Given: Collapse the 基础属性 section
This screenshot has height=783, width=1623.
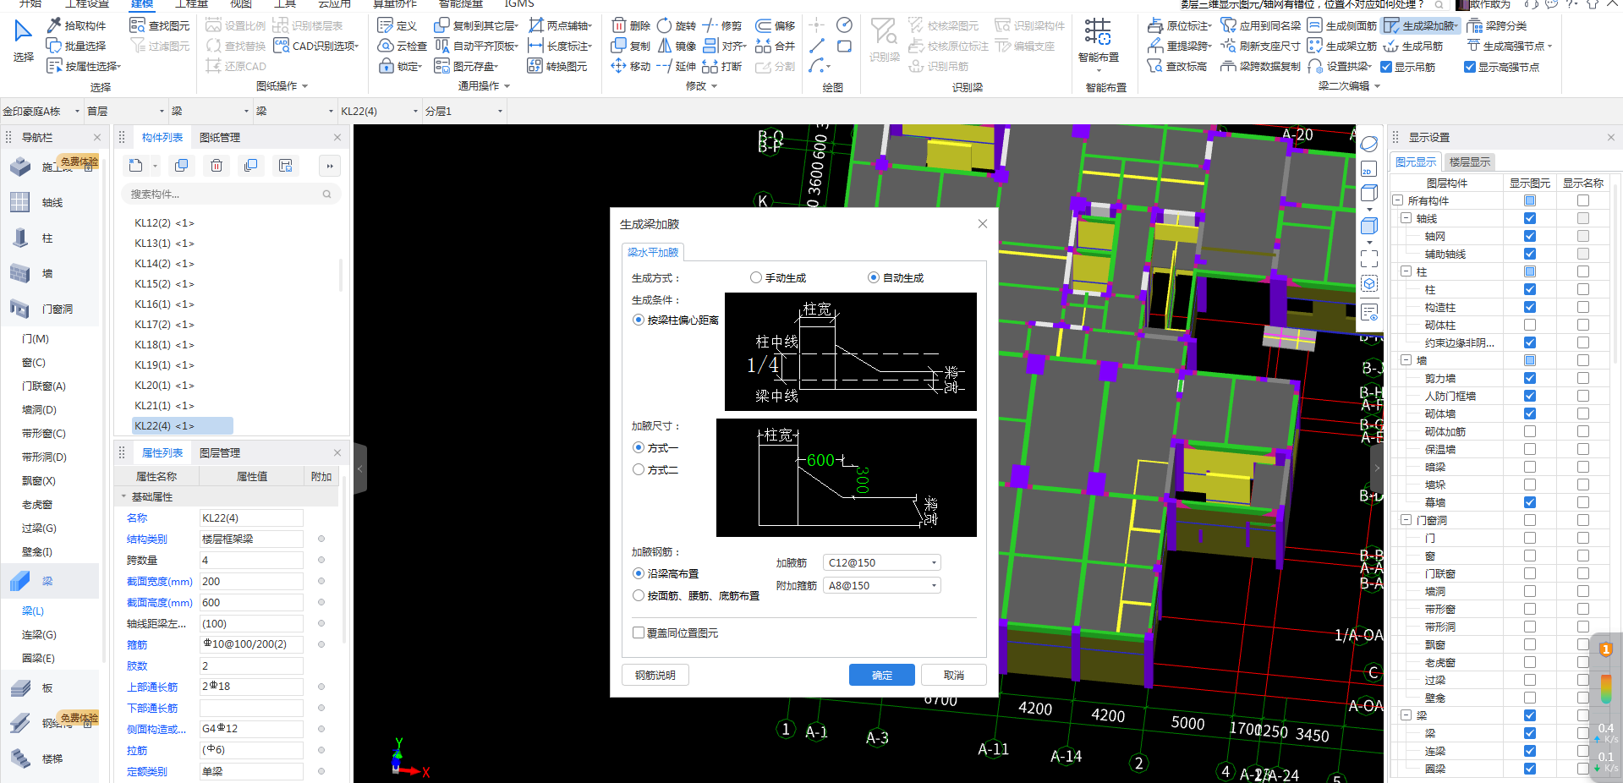Looking at the screenshot, I should point(123,497).
